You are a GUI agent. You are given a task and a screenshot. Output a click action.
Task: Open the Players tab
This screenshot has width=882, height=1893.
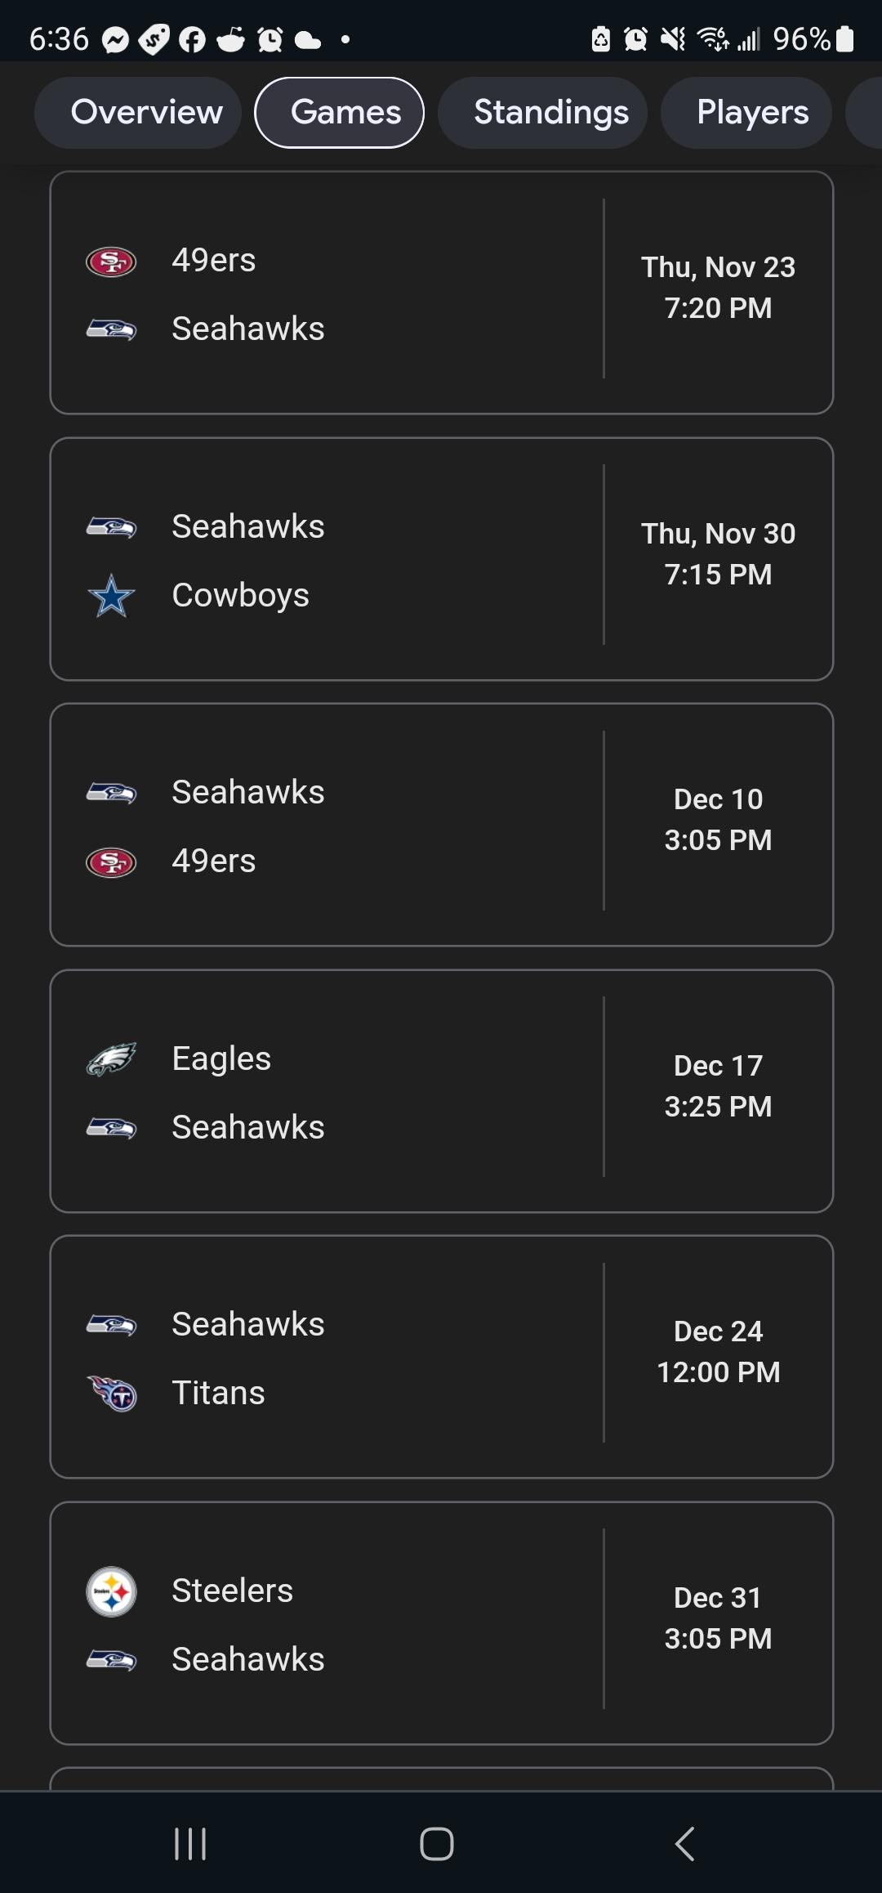[752, 113]
